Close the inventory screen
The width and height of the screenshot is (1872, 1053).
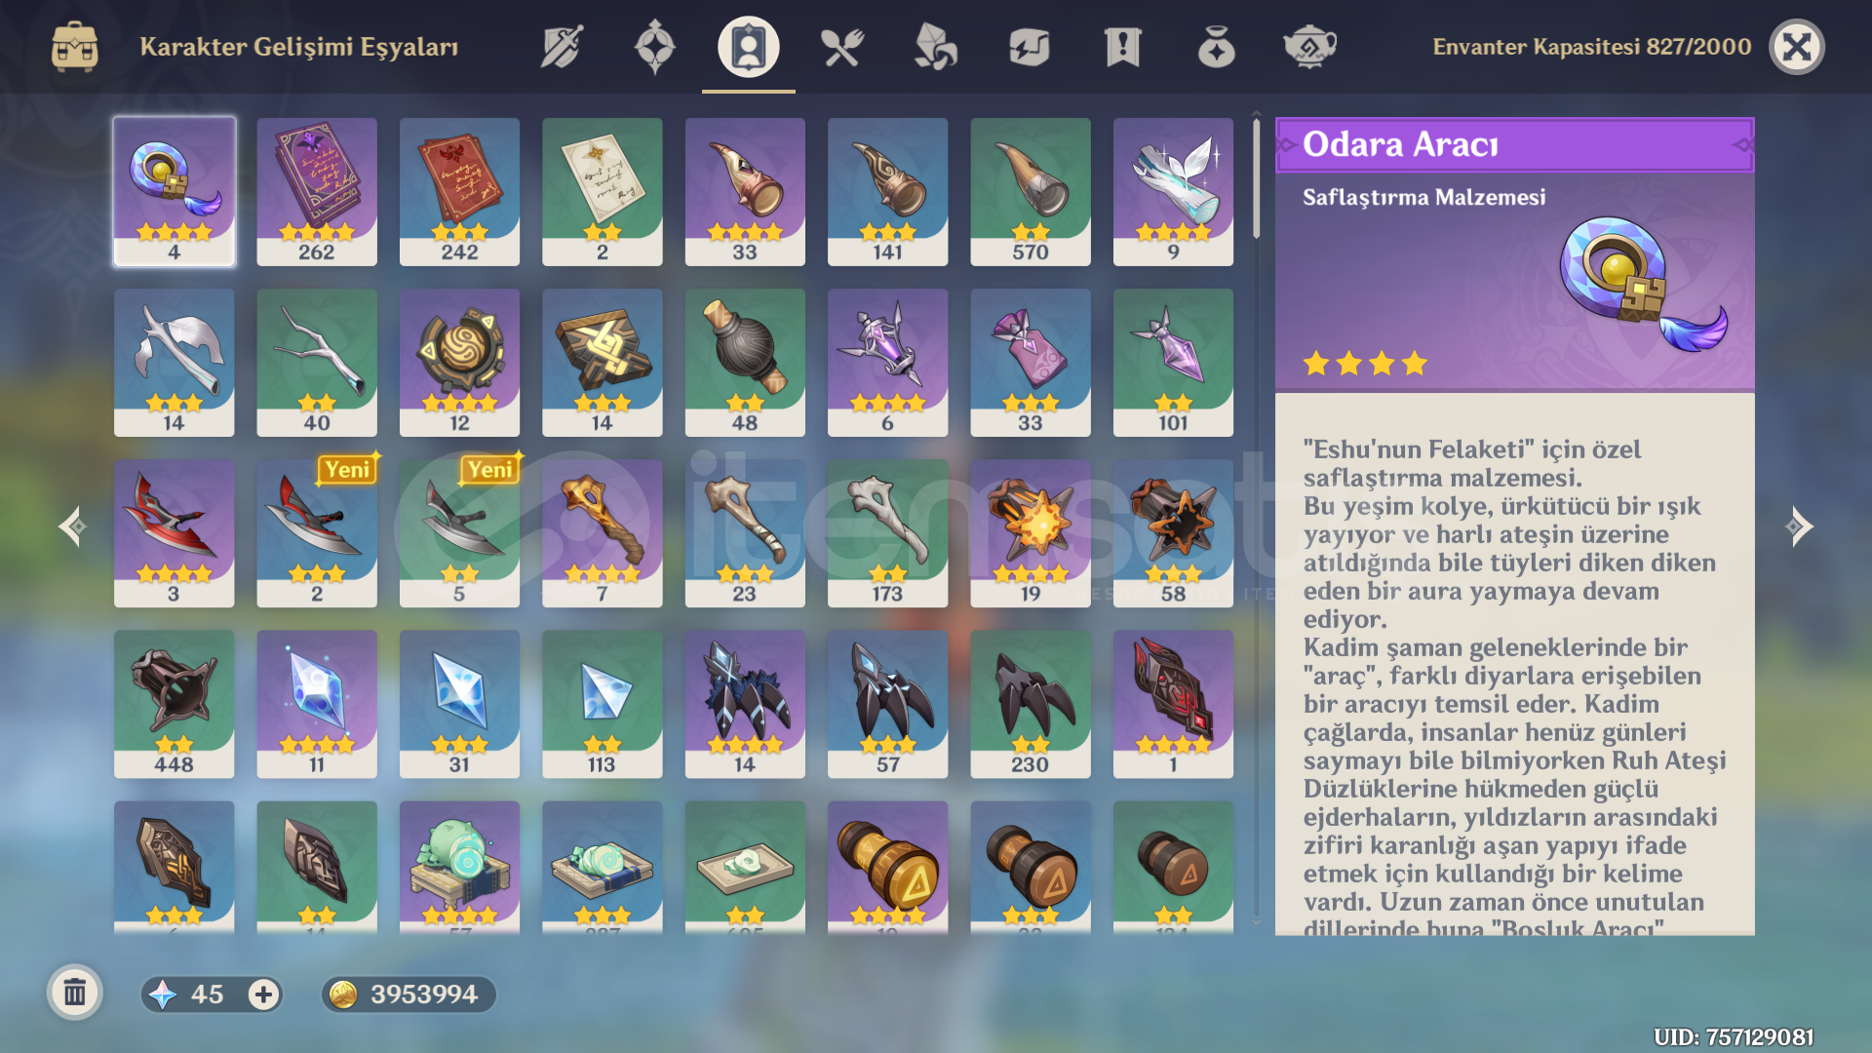coord(1797,47)
